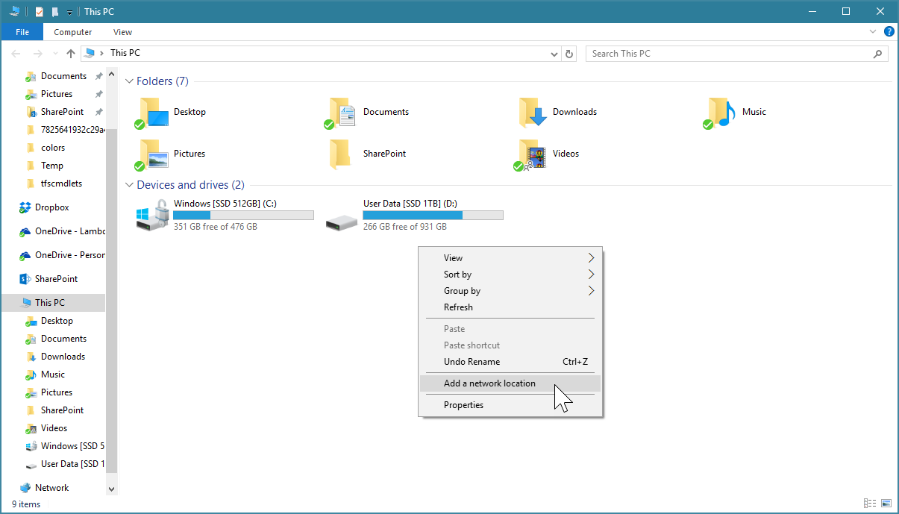The width and height of the screenshot is (899, 514).
Task: Click the C: drive usage bar
Action: tap(243, 216)
